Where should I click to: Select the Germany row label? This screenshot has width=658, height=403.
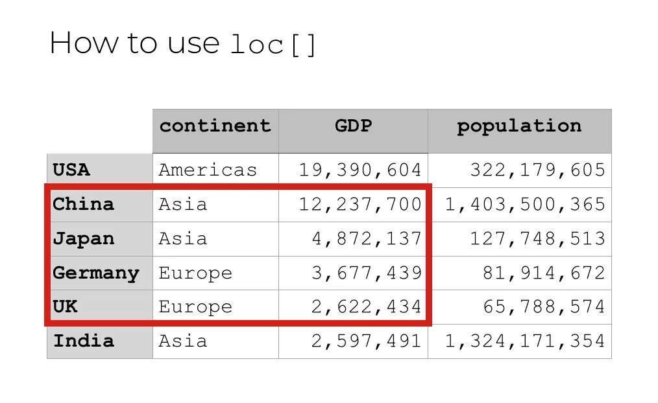pos(96,273)
